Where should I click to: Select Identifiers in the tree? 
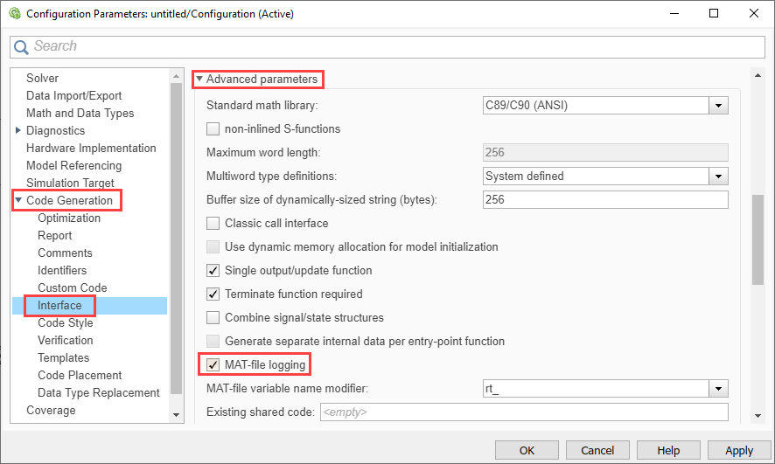point(62,271)
